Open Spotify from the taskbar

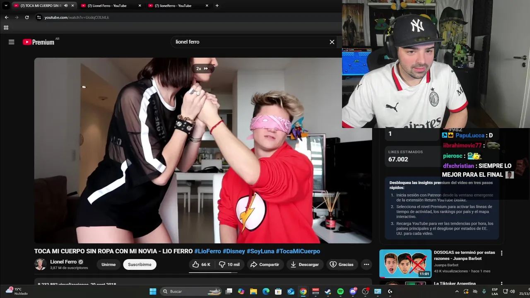click(x=340, y=291)
